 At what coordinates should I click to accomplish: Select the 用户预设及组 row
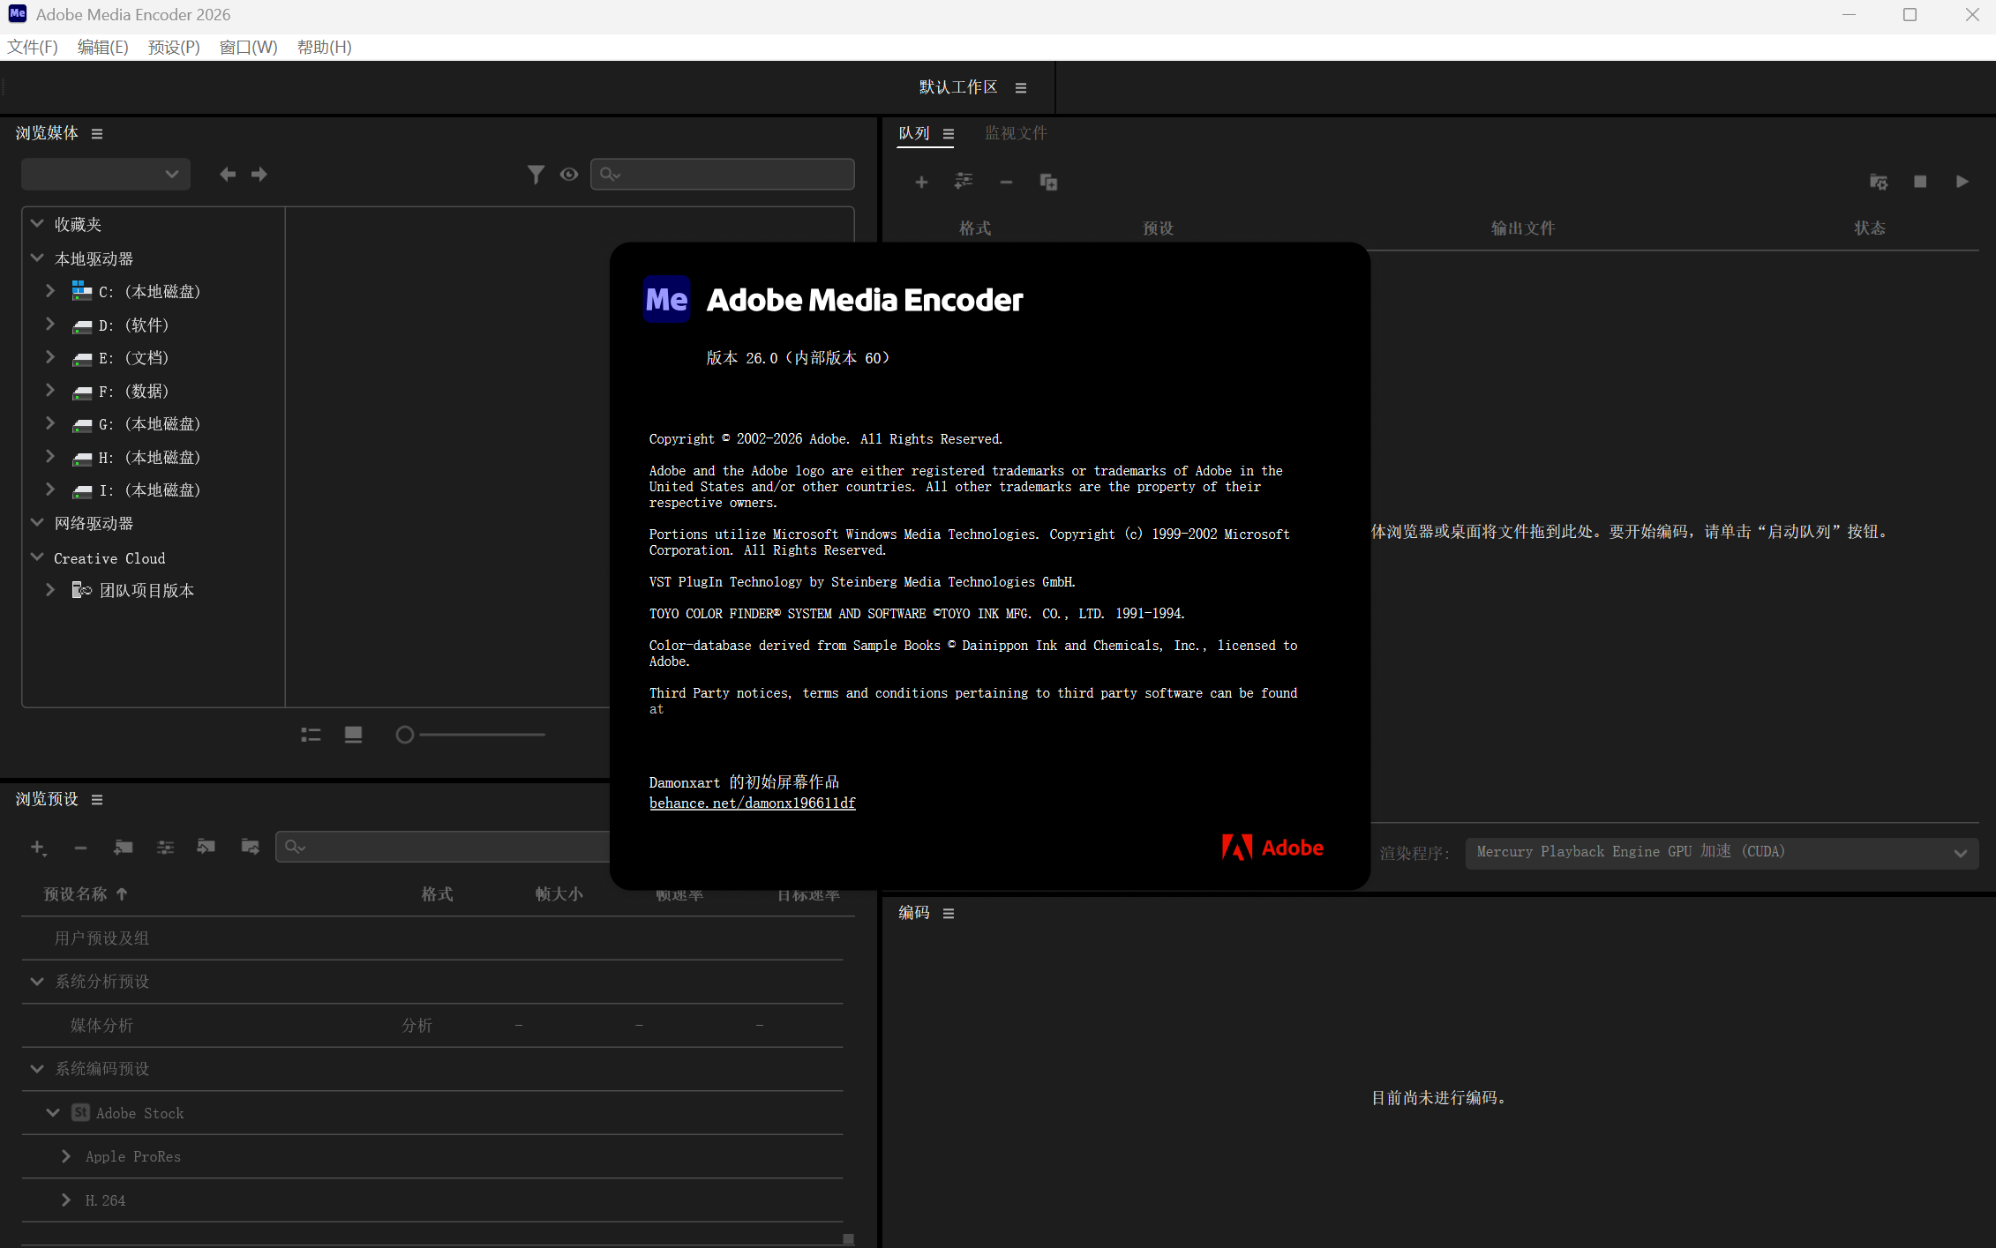click(432, 938)
